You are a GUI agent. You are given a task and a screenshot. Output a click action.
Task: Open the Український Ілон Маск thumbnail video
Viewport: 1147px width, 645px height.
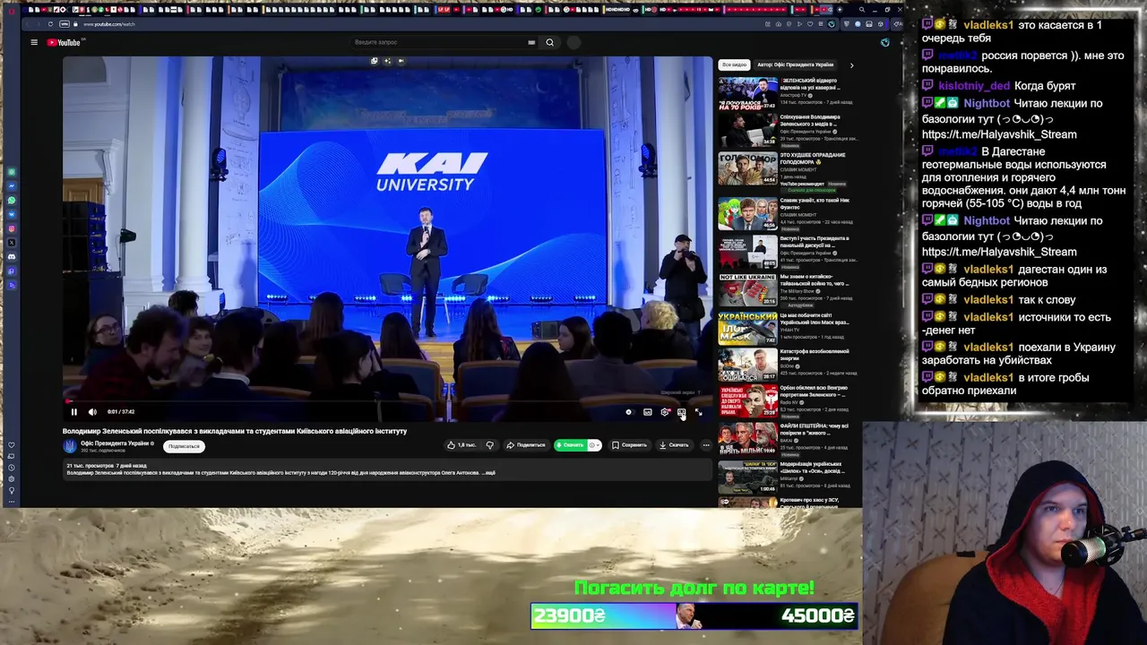(747, 329)
